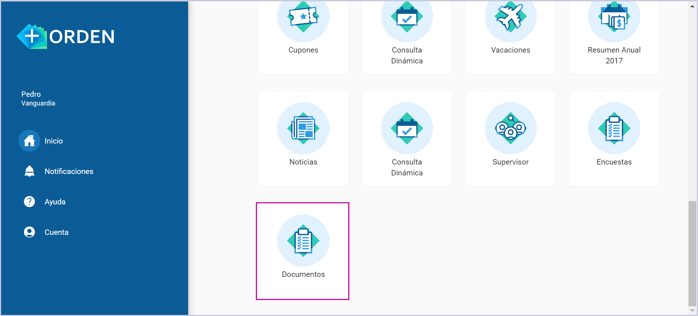The image size is (698, 316).
Task: Select the Notificaciones text in the sidebar
Action: [69, 171]
